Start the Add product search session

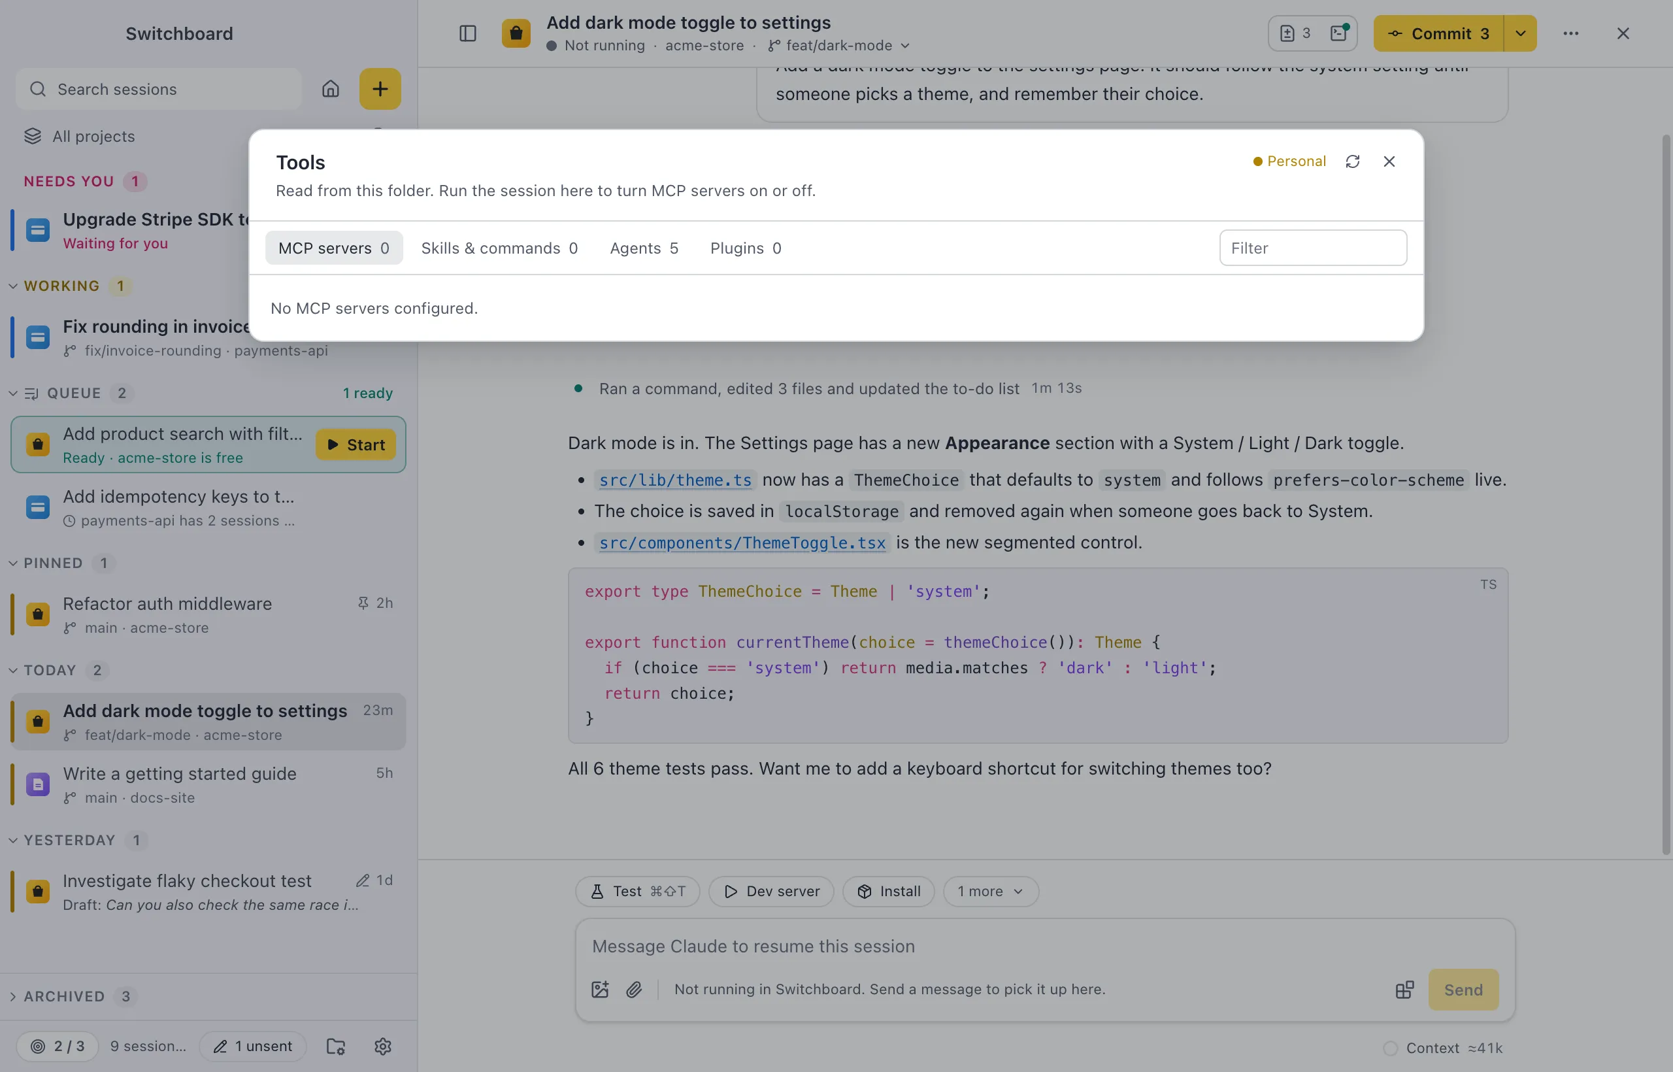(x=356, y=444)
